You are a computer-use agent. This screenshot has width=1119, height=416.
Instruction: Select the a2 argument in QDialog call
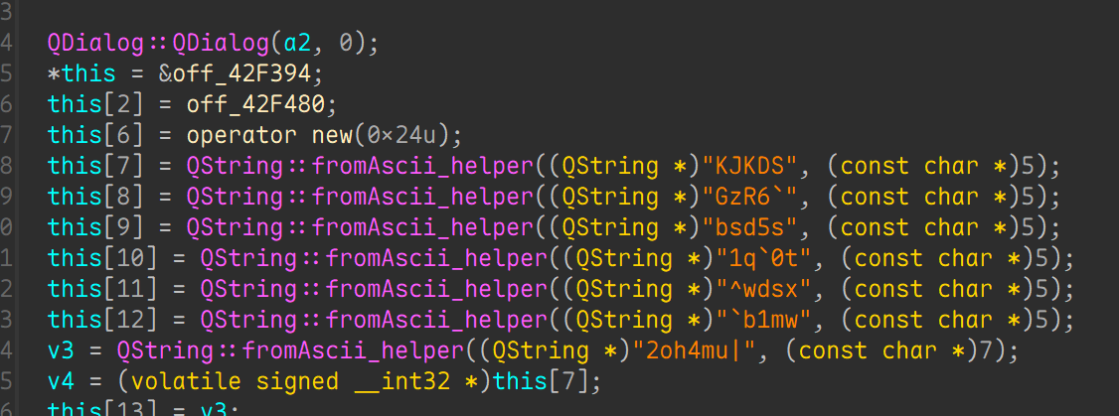pyautogui.click(x=313, y=43)
